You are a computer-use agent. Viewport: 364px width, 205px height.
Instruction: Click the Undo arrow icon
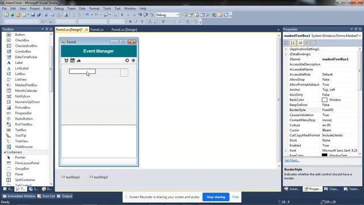(87, 15)
